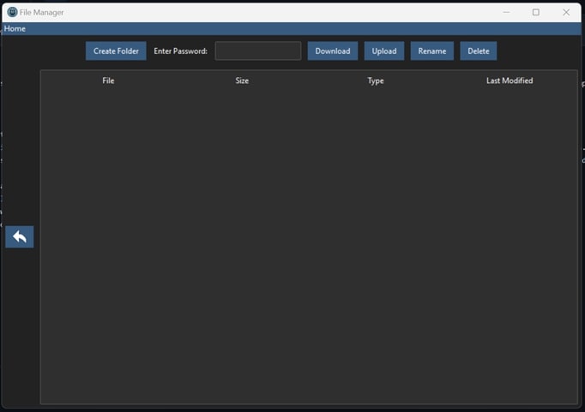Click the Enter Password label
585x412 pixels.
180,51
